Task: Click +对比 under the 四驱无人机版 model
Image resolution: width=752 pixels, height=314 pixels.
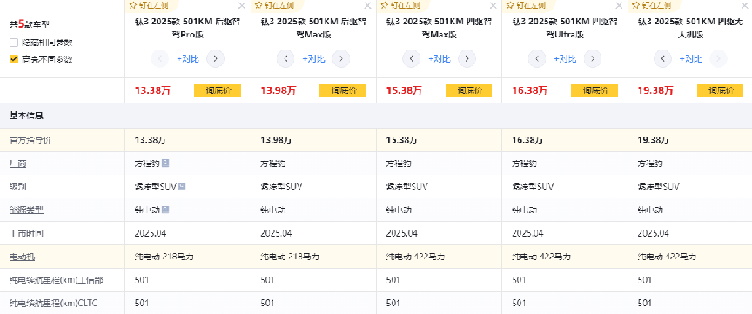Action: point(690,59)
